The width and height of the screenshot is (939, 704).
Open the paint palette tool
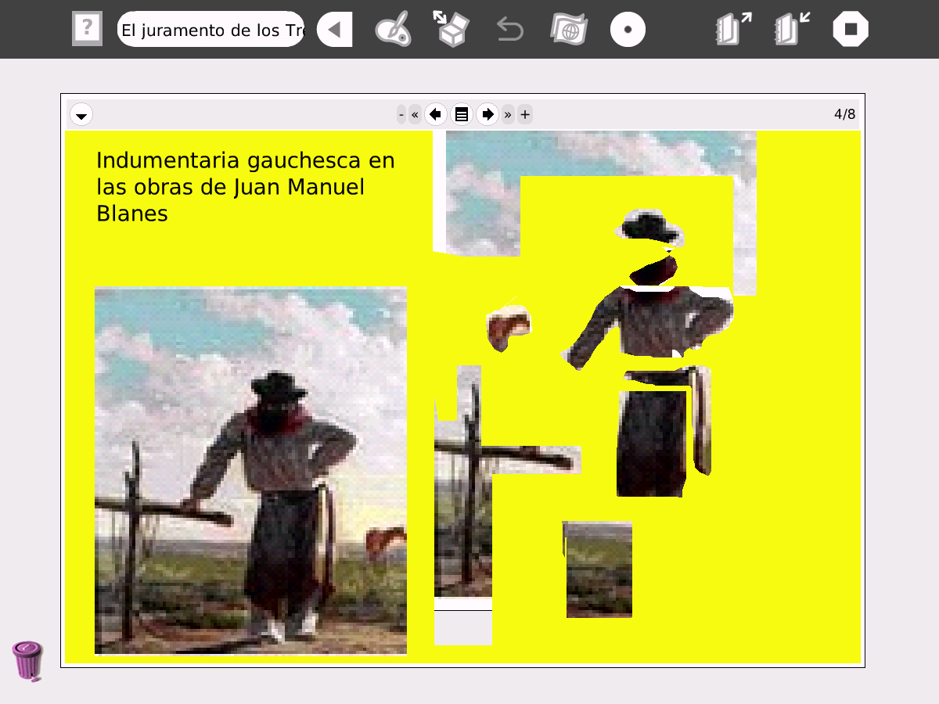tap(393, 30)
